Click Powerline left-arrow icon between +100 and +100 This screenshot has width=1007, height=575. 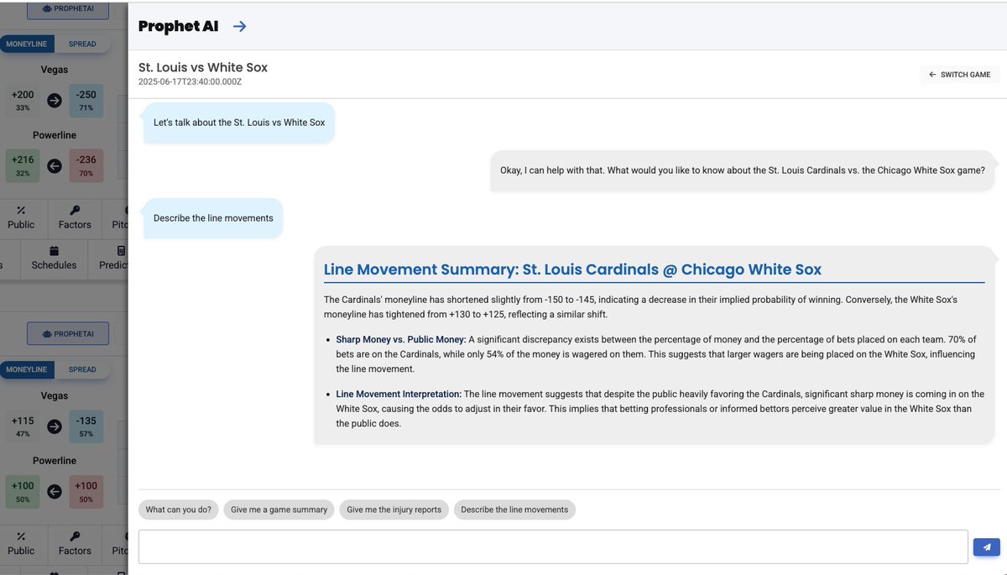[x=55, y=492]
